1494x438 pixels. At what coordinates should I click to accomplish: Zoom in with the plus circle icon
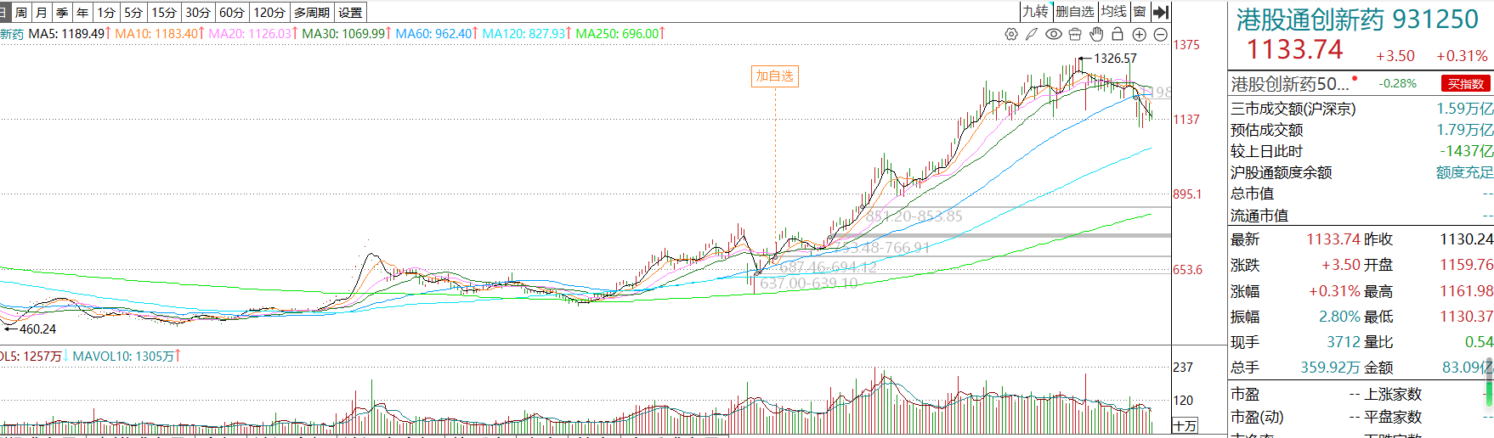point(1140,34)
